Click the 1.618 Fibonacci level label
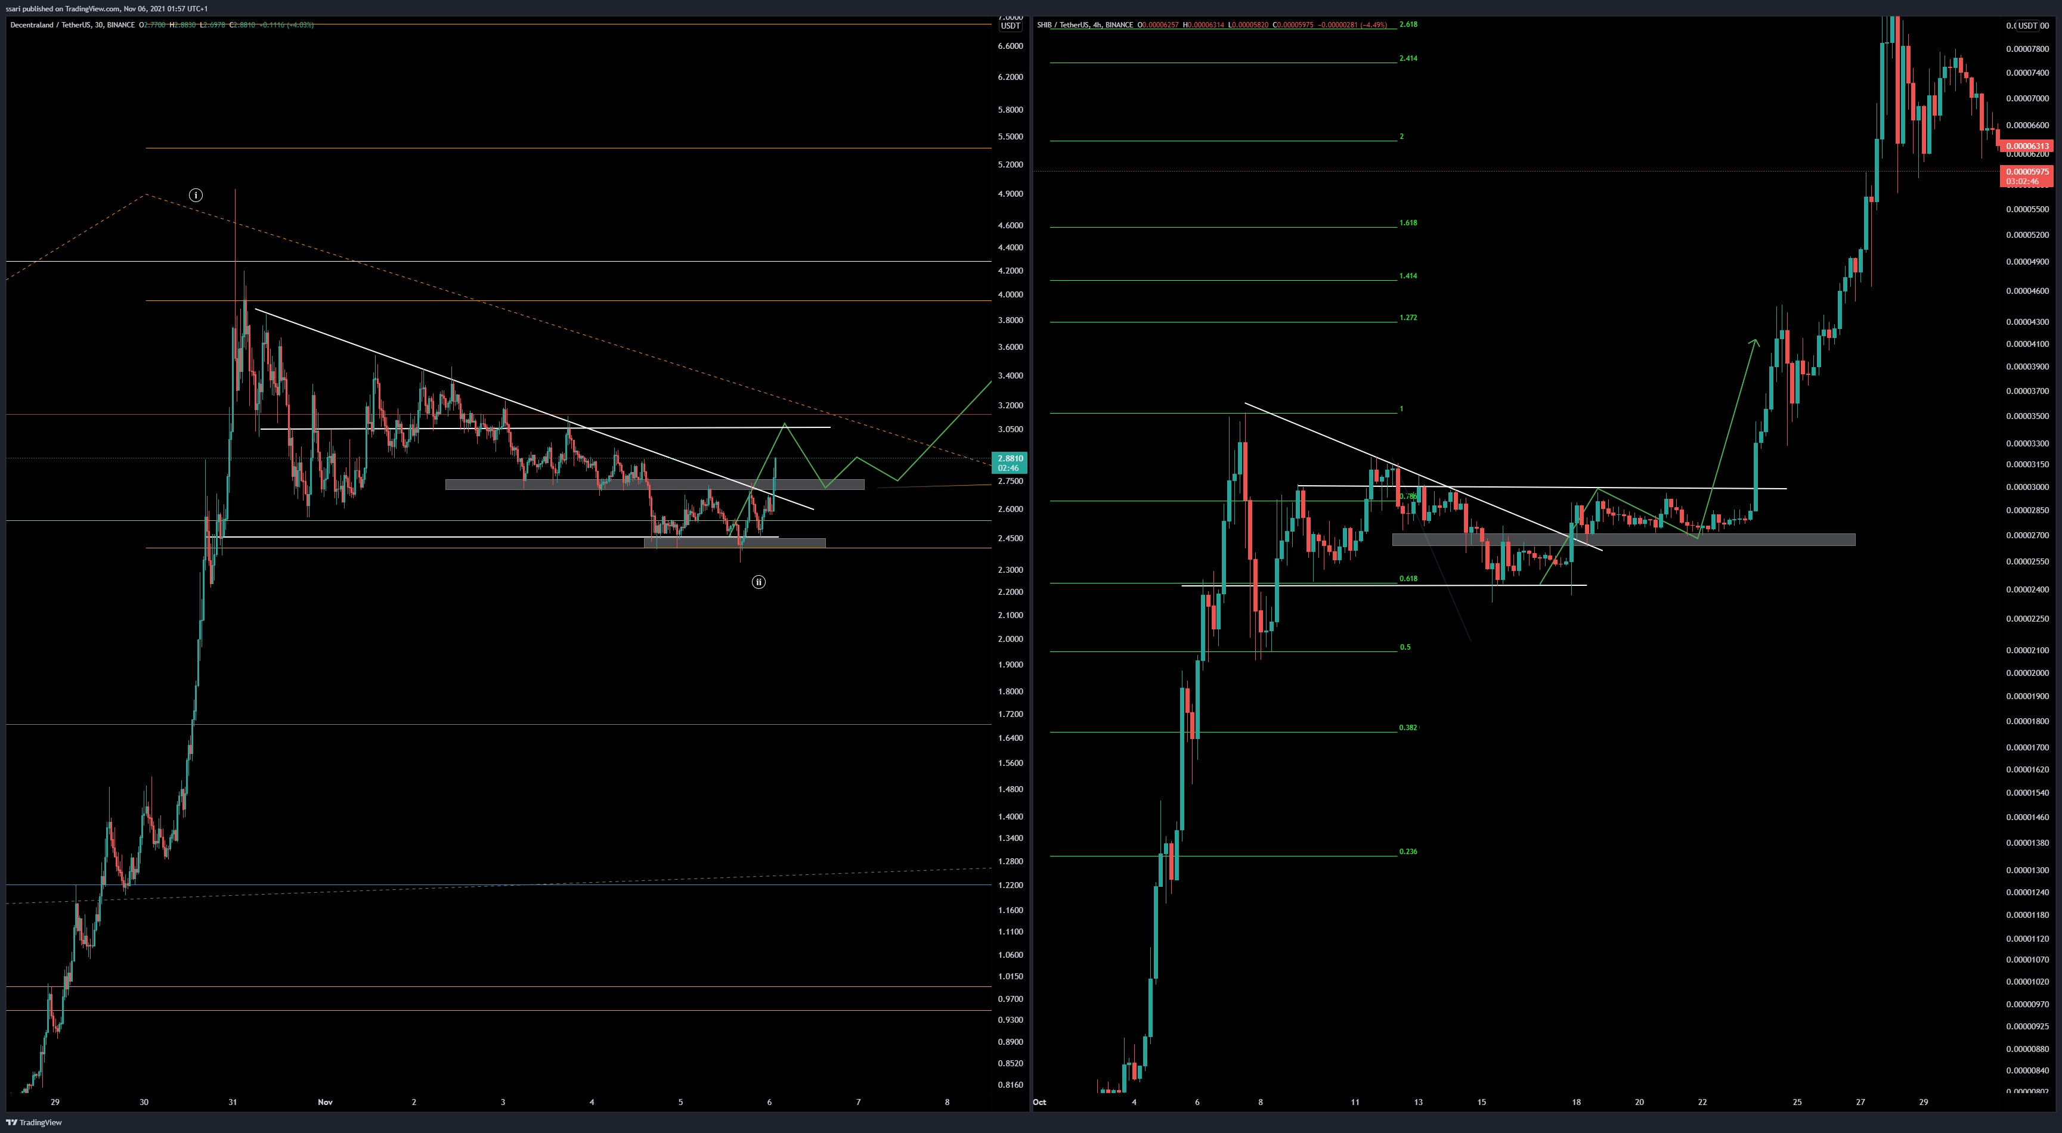Image resolution: width=2062 pixels, height=1133 pixels. click(x=1408, y=224)
